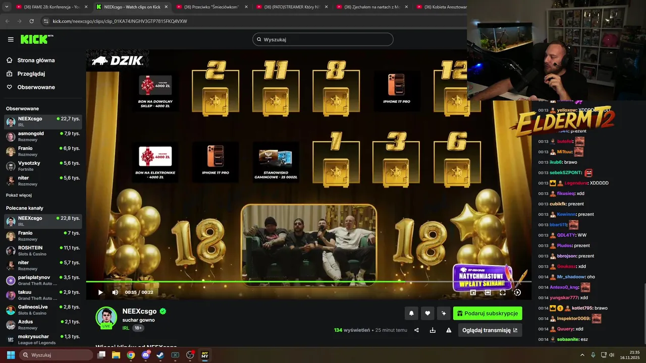
Task: Switch to Zjechałem na nartach tab
Action: 371,7
